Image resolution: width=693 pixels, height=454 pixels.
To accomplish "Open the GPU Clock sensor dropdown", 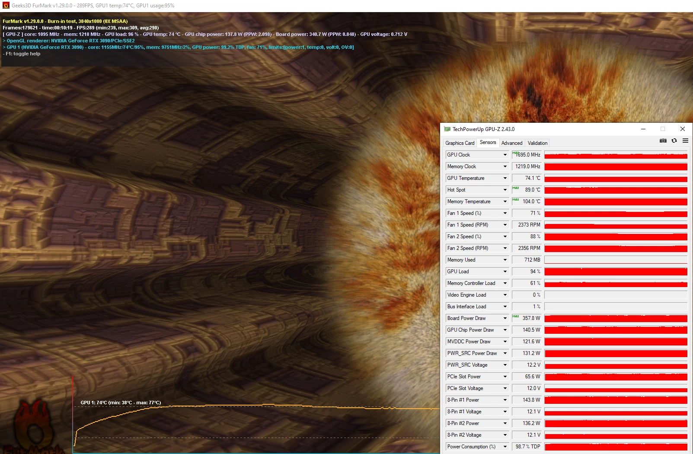I will [x=505, y=155].
